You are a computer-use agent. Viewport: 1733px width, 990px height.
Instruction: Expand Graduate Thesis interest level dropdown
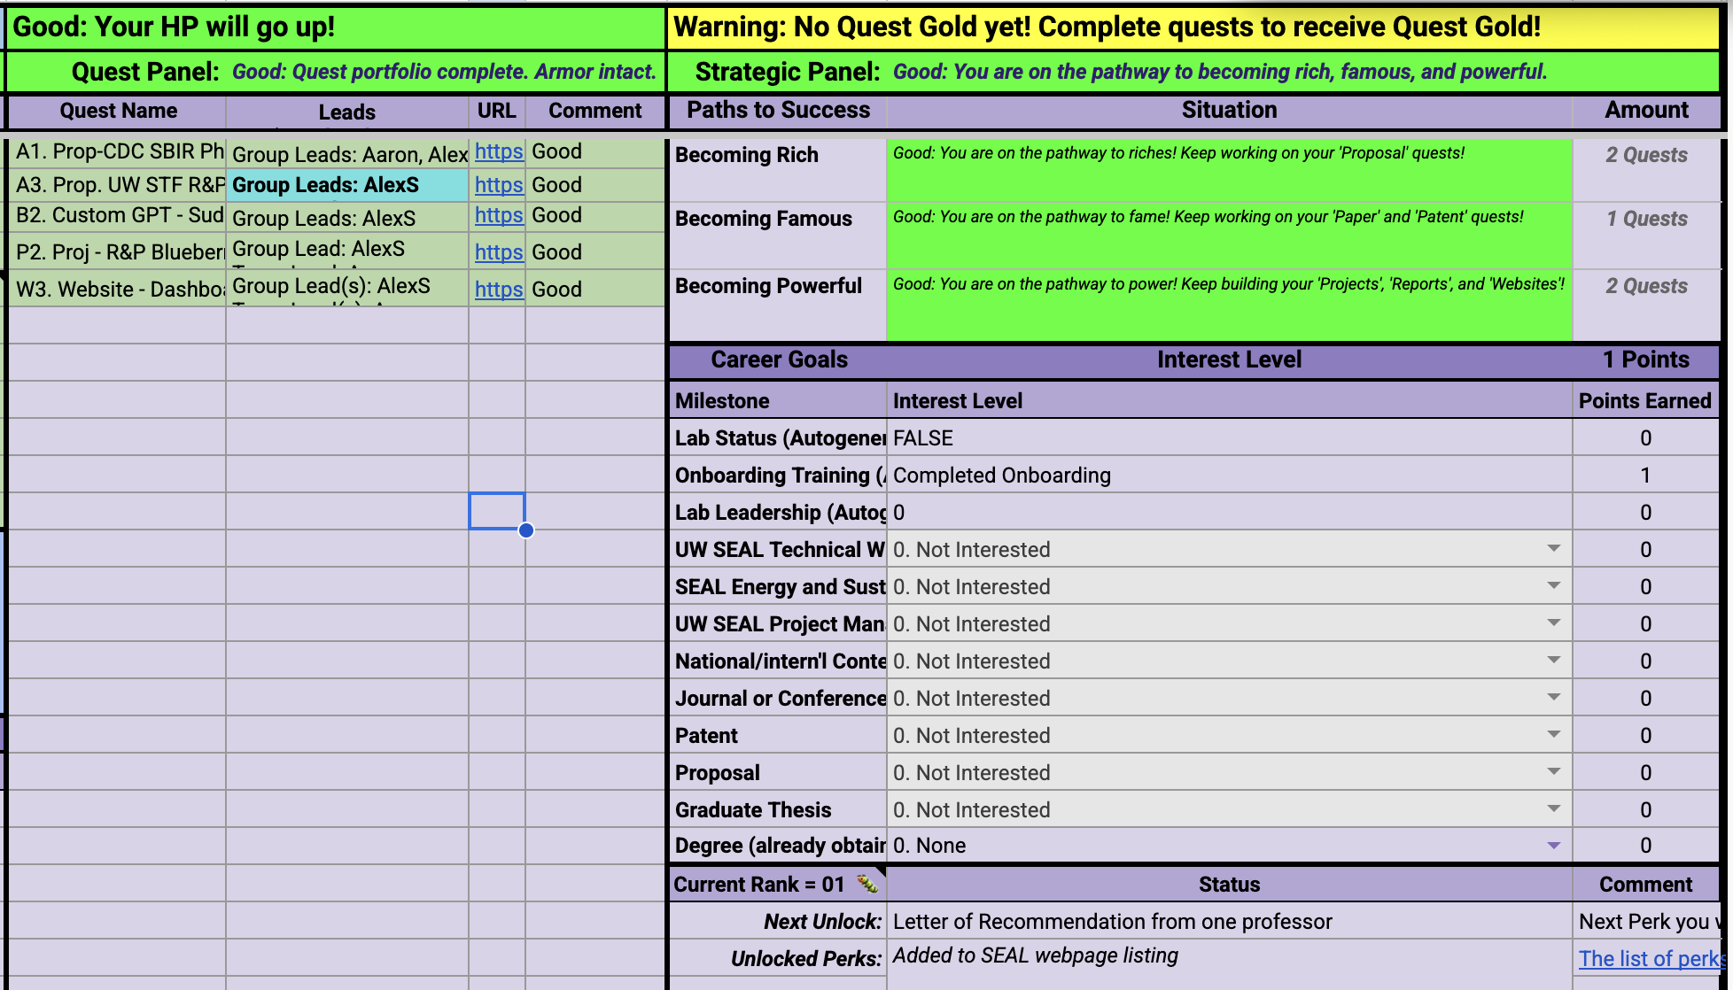point(1553,809)
